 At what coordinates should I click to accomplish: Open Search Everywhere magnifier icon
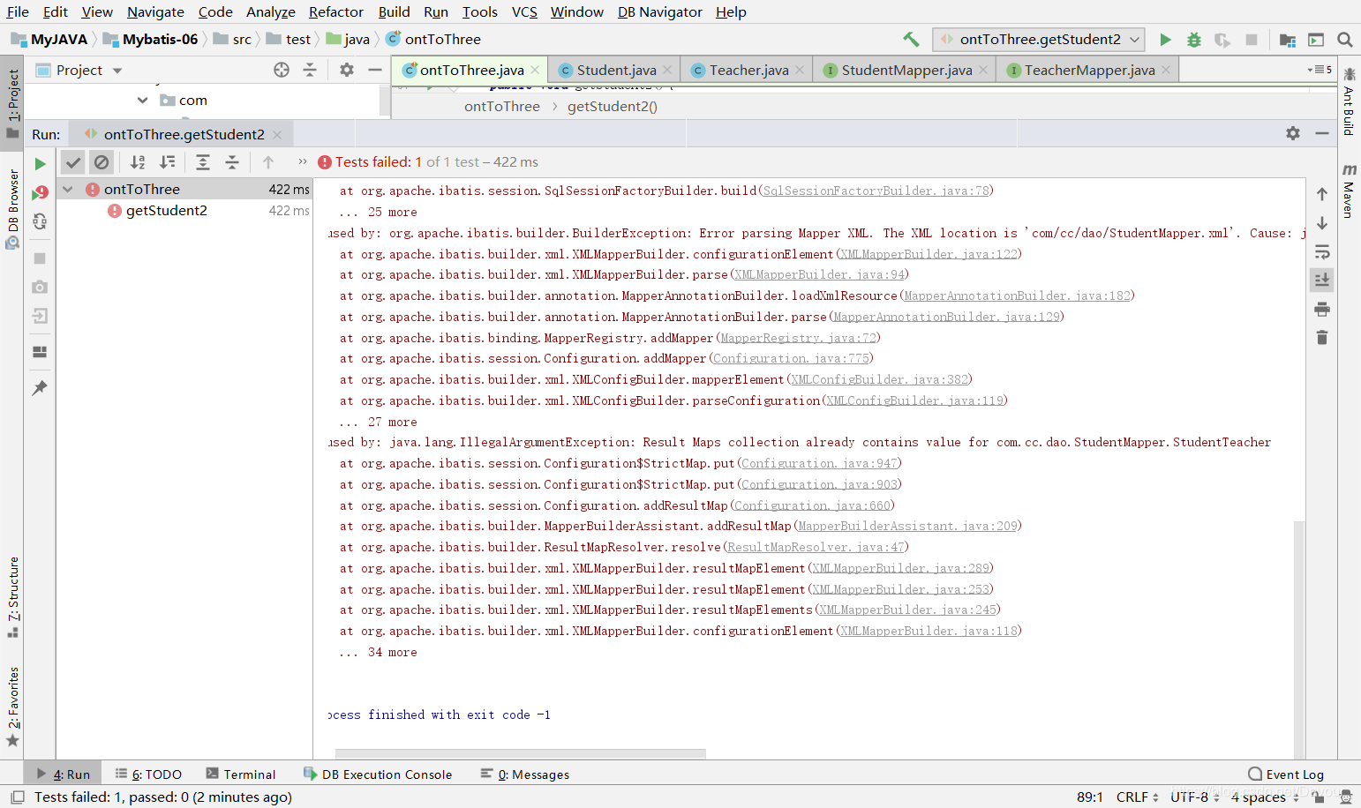point(1345,40)
